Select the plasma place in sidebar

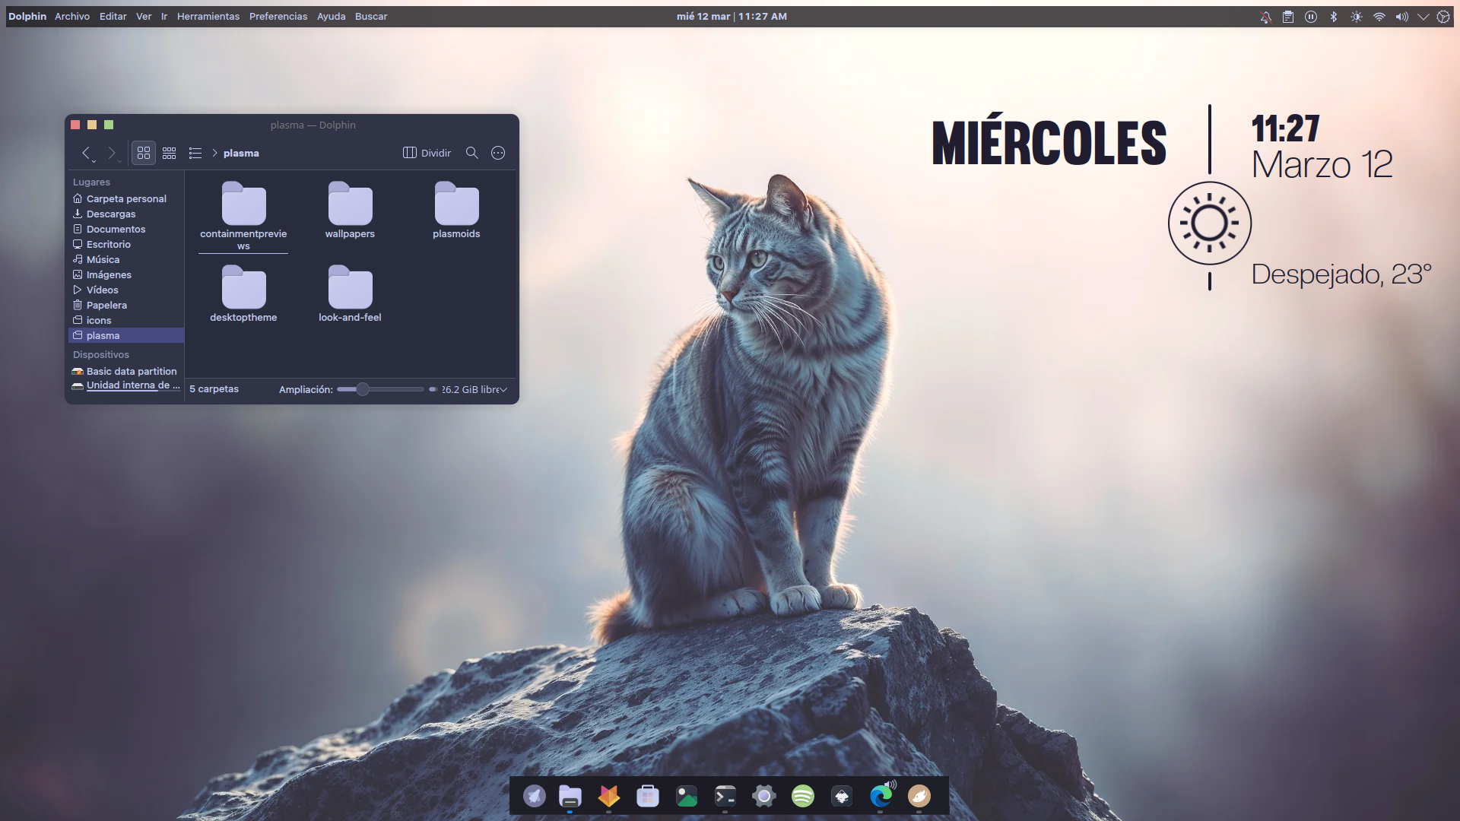pyautogui.click(x=126, y=335)
